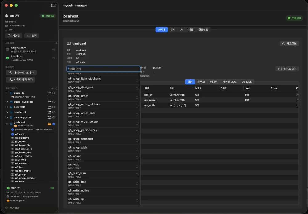
Task: Open the AI tab
Action: 182,30
